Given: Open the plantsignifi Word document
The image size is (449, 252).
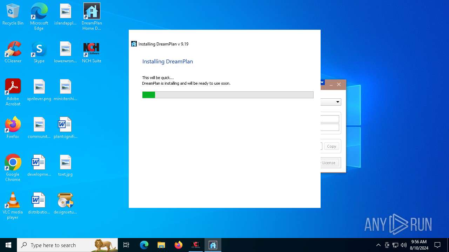Looking at the screenshot, I should click(65, 128).
